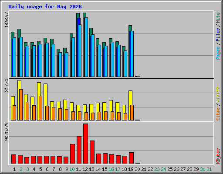Image resolution: width=223 pixels, height=174 pixels.
Task: Click green day label 16
Action: (111, 169)
